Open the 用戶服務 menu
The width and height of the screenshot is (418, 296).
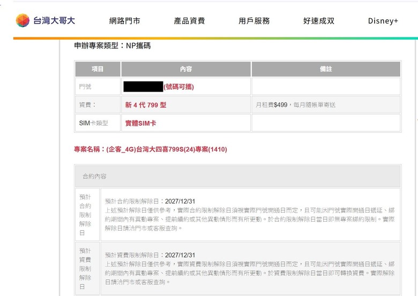click(x=254, y=21)
